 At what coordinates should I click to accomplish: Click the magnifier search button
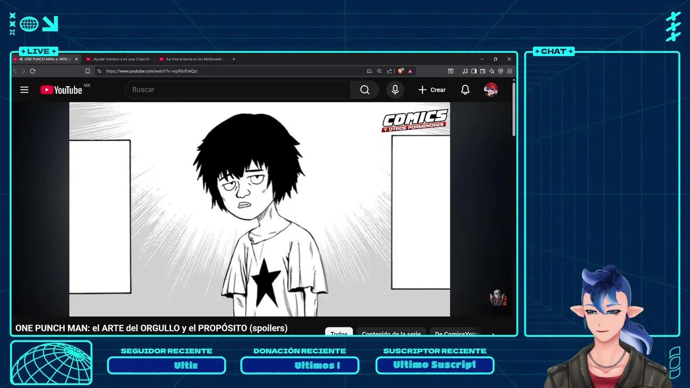(365, 90)
